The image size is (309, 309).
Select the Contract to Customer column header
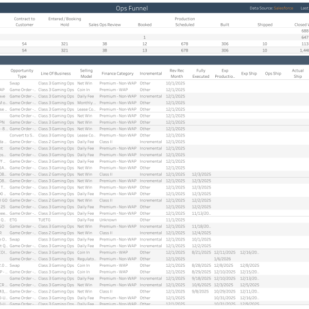(24, 22)
